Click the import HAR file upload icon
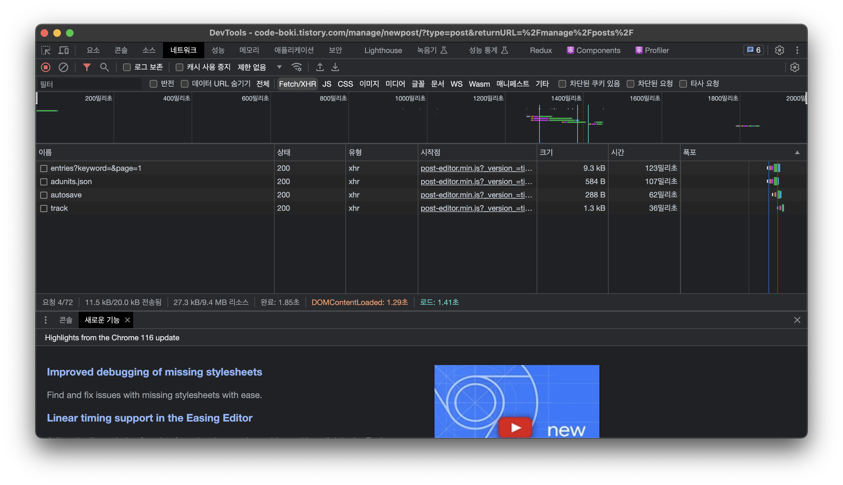 tap(320, 67)
